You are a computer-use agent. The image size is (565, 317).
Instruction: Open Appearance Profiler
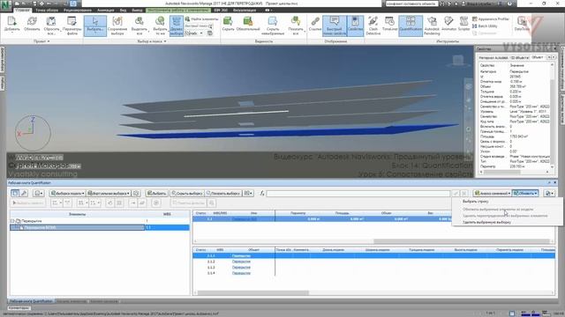point(491,19)
